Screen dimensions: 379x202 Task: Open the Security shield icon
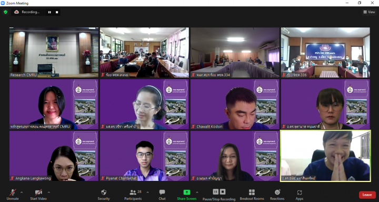[x=104, y=193]
